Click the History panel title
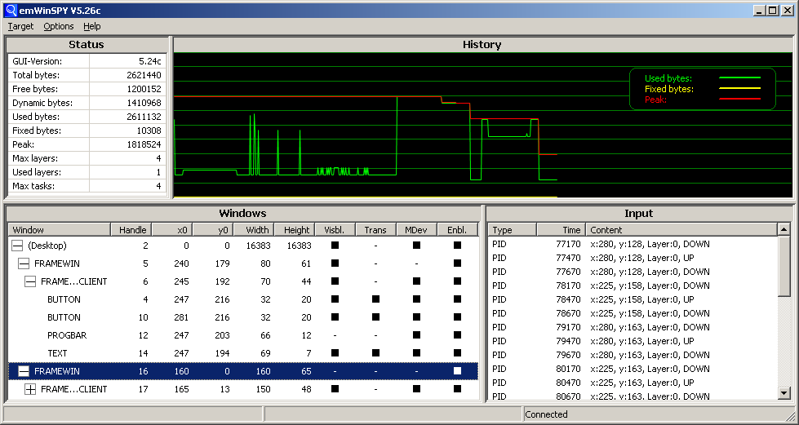The height and width of the screenshot is (425, 799). coord(482,44)
